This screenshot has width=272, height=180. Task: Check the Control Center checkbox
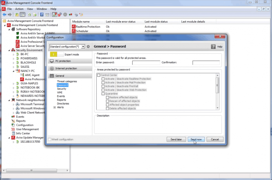99,75
